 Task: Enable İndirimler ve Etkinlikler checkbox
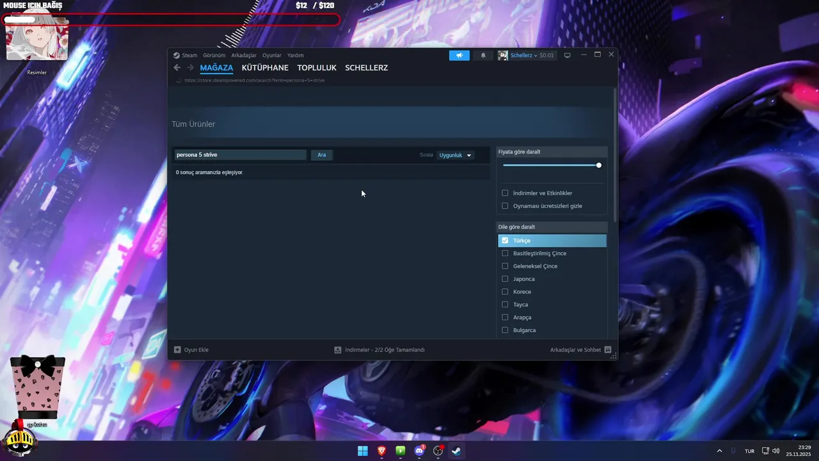[505, 193]
